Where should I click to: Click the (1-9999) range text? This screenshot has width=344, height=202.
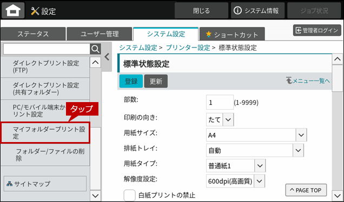(246, 102)
